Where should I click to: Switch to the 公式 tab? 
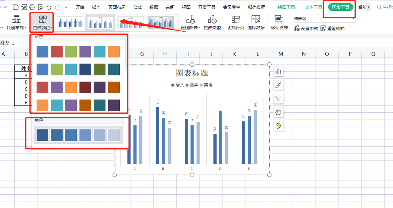pos(137,7)
